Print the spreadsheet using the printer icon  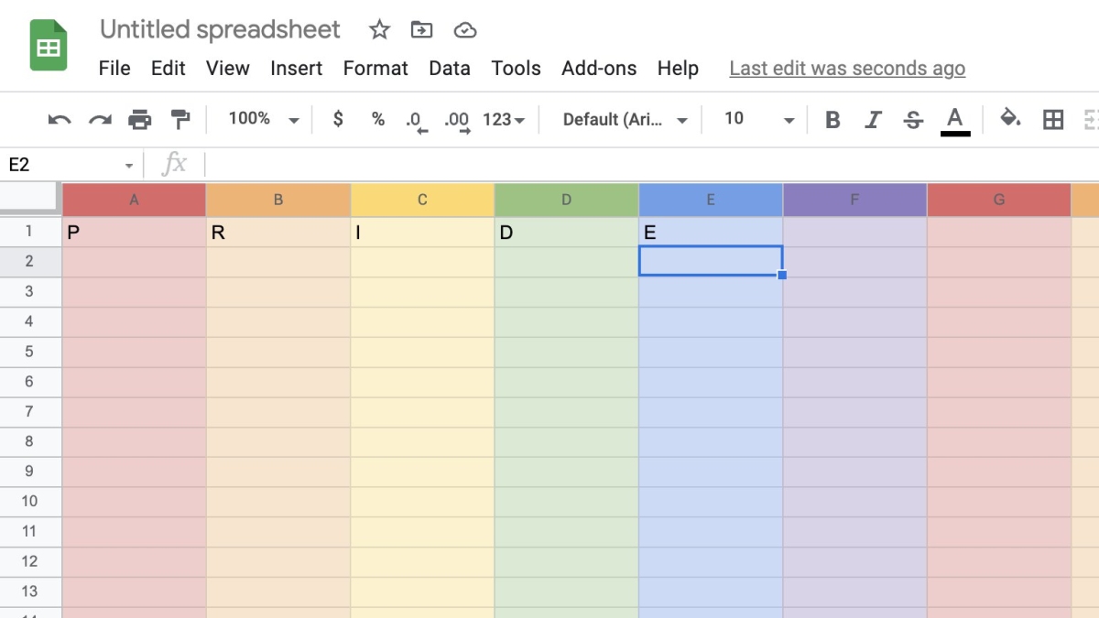139,119
